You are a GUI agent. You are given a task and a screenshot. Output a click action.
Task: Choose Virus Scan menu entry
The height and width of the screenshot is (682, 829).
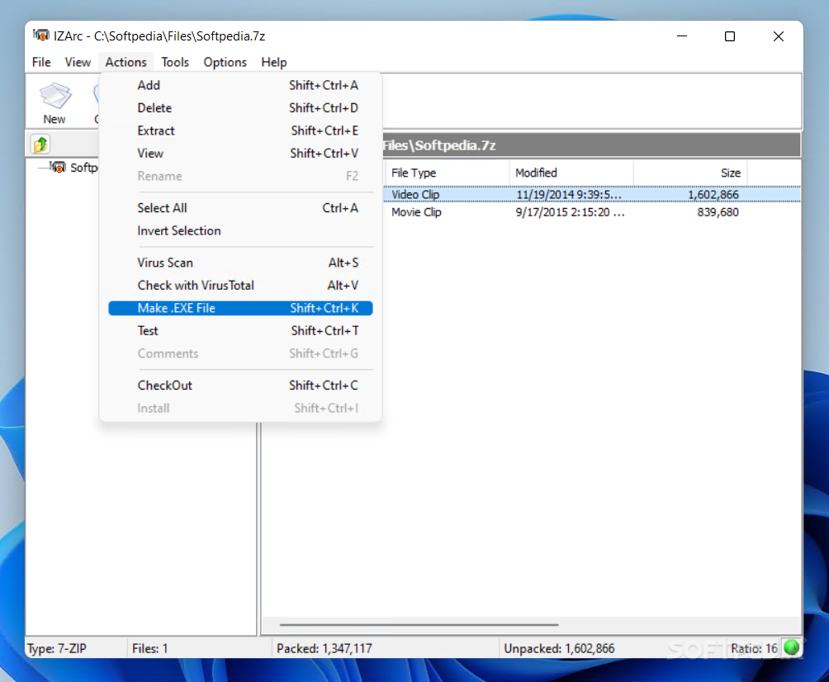pyautogui.click(x=240, y=263)
